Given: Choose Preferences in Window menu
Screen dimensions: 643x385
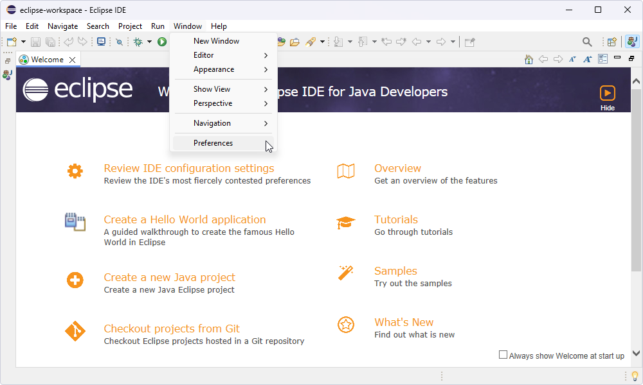Looking at the screenshot, I should (224, 143).
